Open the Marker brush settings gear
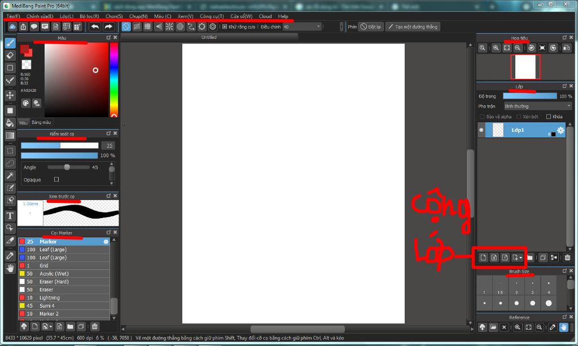578x346 pixels. click(106, 241)
